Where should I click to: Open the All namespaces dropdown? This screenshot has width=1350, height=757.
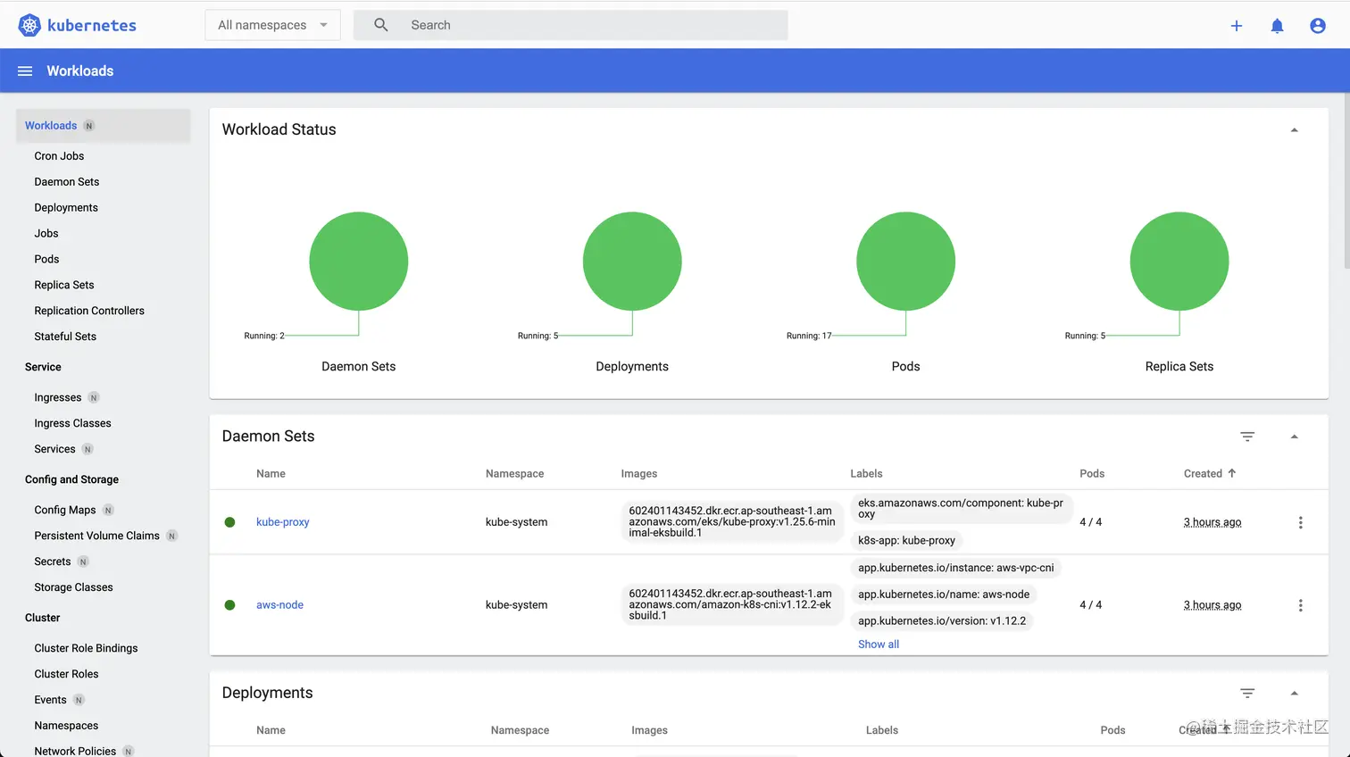pyautogui.click(x=272, y=25)
